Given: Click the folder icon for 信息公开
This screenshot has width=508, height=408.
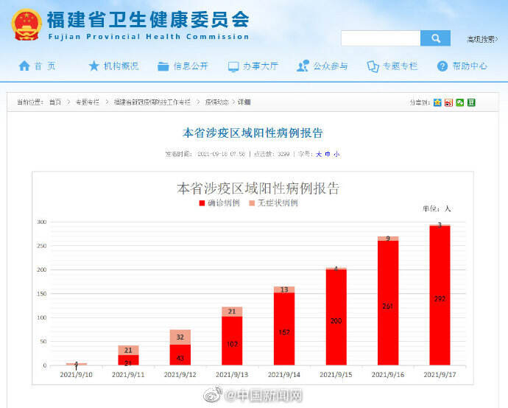Looking at the screenshot, I should (x=163, y=66).
